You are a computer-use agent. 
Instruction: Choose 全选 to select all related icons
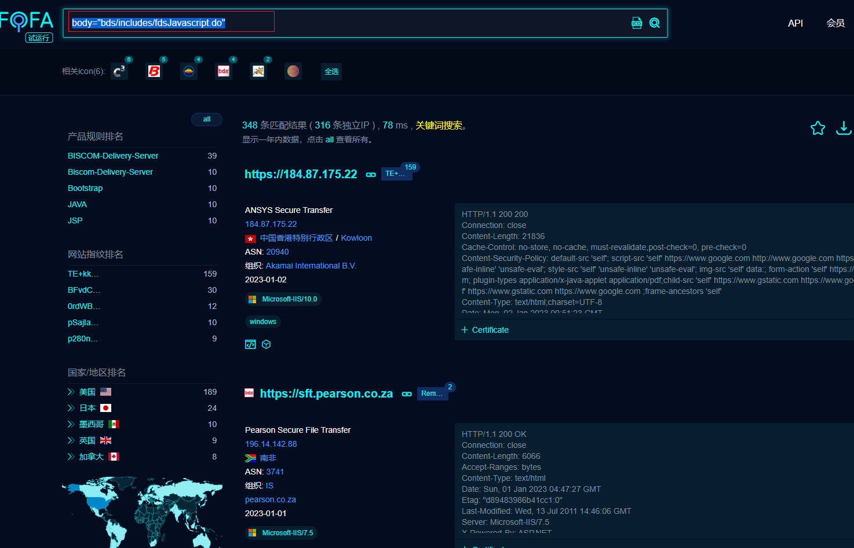coord(331,72)
